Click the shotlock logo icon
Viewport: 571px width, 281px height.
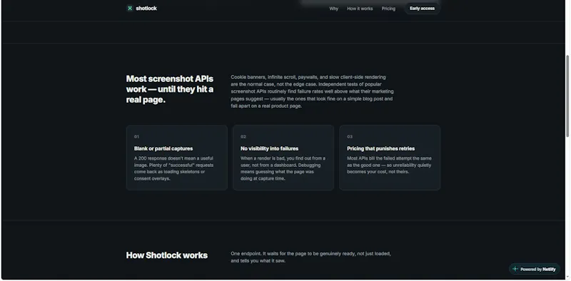pyautogui.click(x=130, y=9)
